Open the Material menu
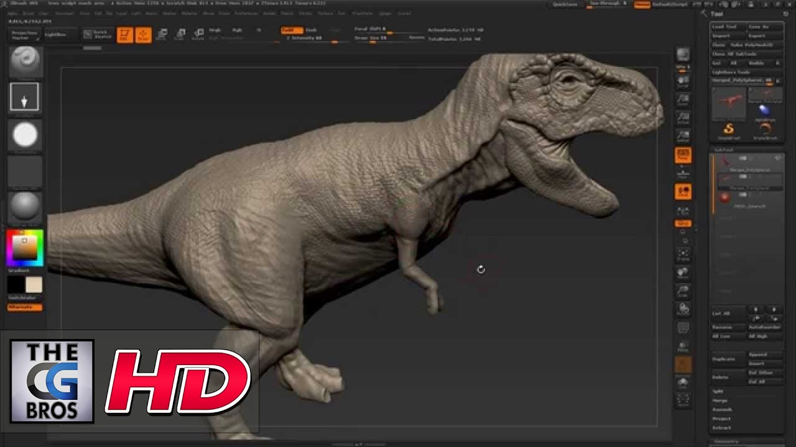Image resolution: width=796 pixels, height=447 pixels. (188, 13)
